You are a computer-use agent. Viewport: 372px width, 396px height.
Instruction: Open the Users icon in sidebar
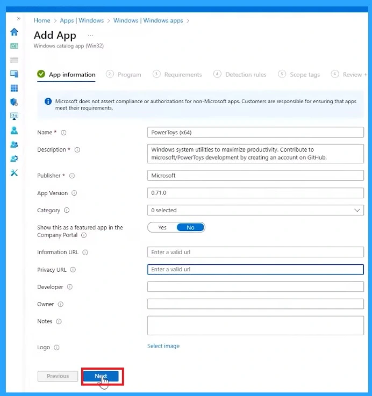14,131
